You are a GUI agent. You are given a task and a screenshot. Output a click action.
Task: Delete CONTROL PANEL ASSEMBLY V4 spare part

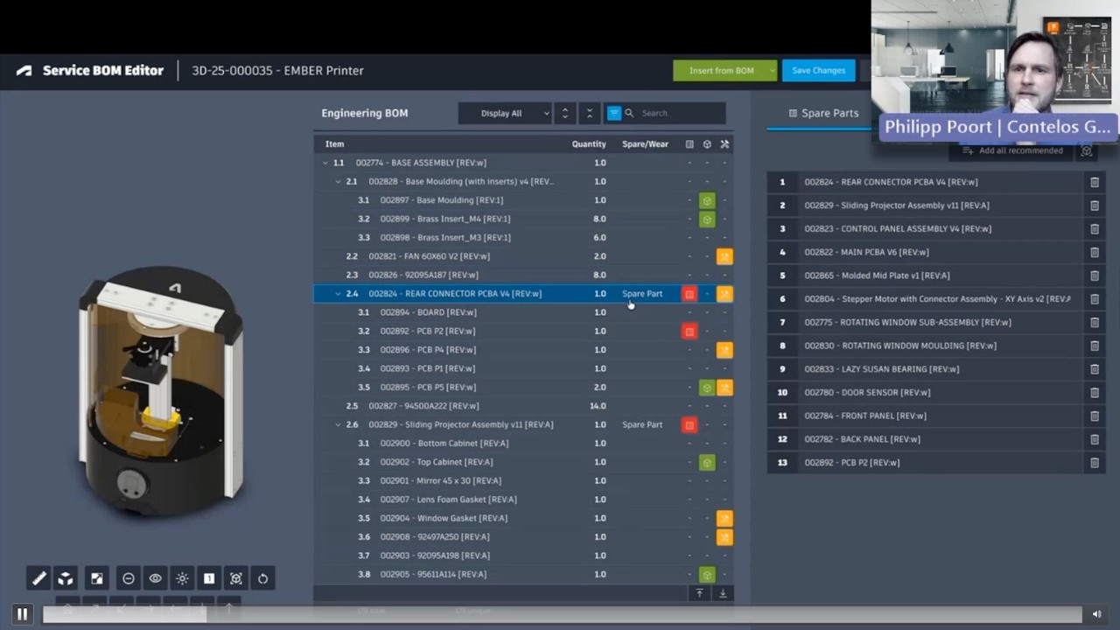pos(1094,228)
